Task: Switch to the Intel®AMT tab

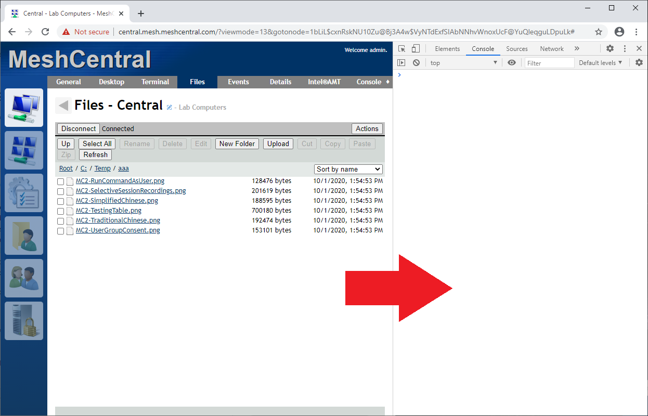Action: [x=324, y=82]
